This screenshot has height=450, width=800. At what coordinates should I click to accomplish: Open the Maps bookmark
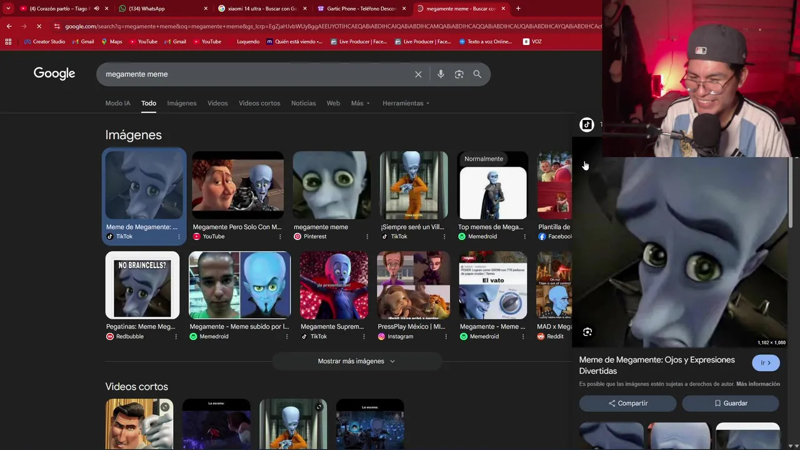click(111, 42)
